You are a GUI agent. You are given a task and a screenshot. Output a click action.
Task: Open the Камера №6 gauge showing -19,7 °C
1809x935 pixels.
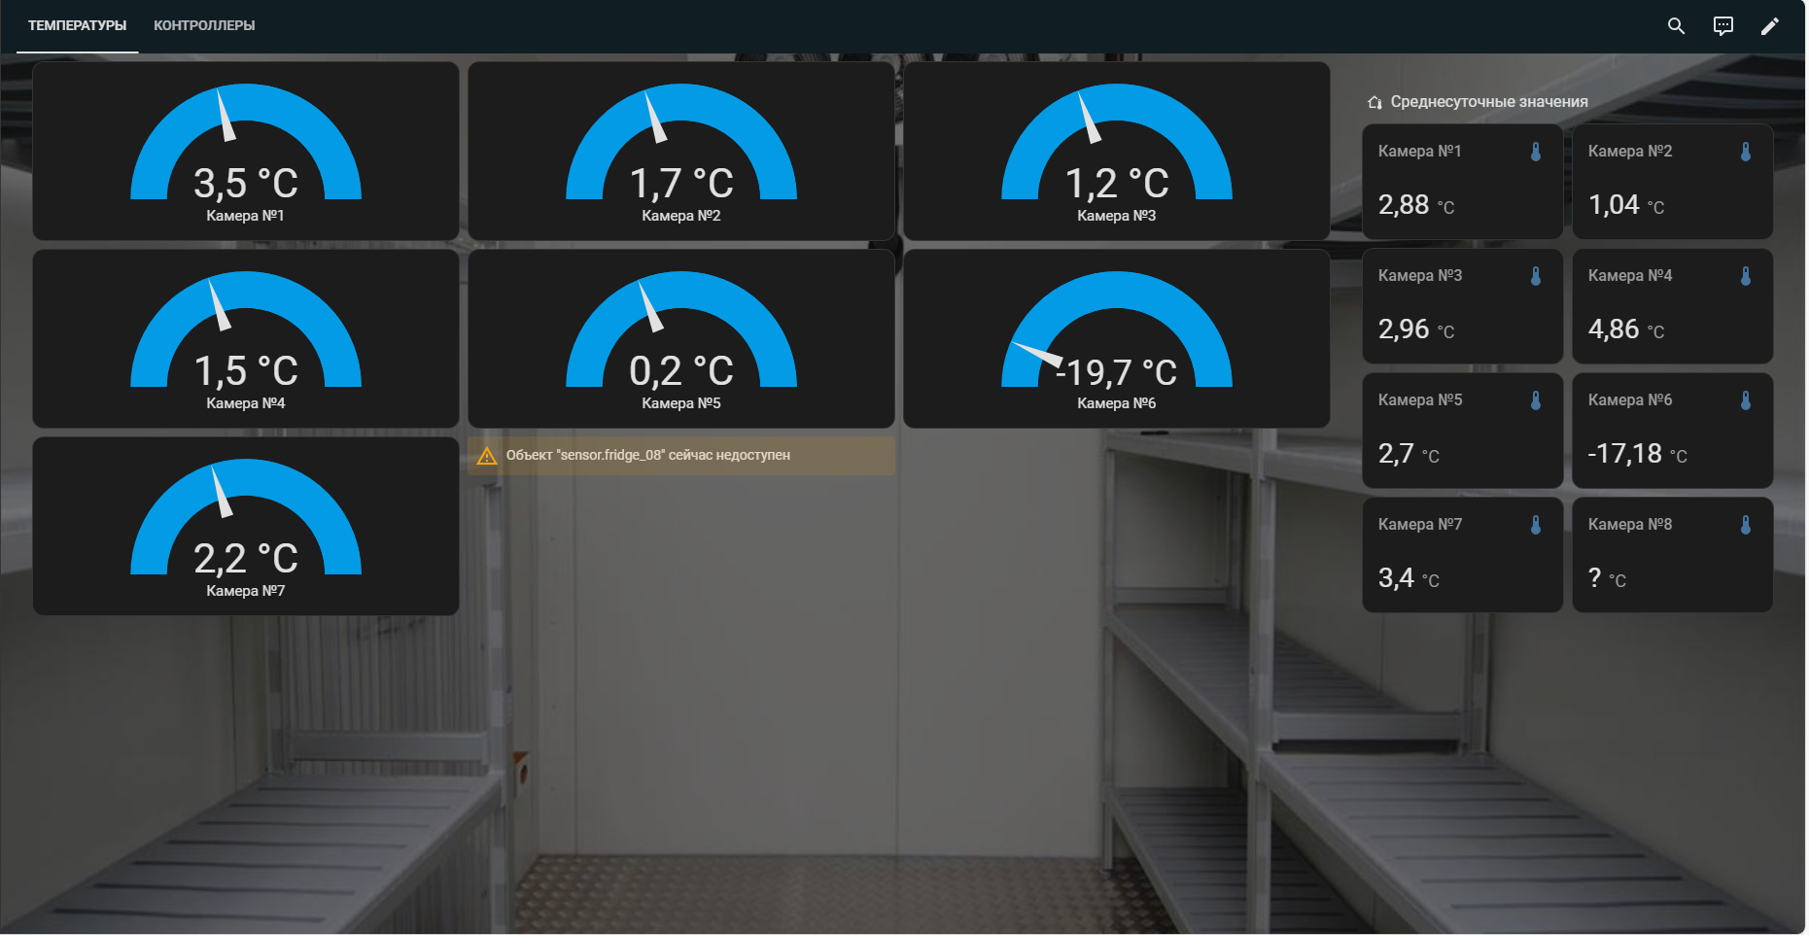(1116, 338)
